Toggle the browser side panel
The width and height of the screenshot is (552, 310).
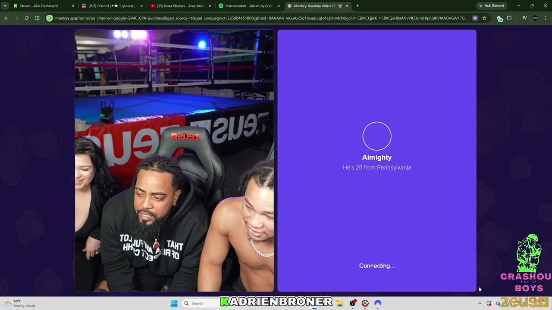37,18
